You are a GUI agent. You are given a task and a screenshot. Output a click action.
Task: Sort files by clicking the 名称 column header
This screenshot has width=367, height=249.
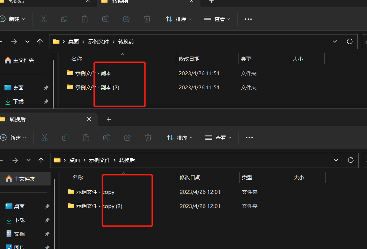point(76,59)
